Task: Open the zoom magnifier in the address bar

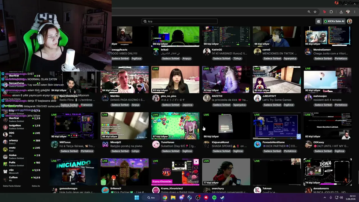Action: (309, 12)
